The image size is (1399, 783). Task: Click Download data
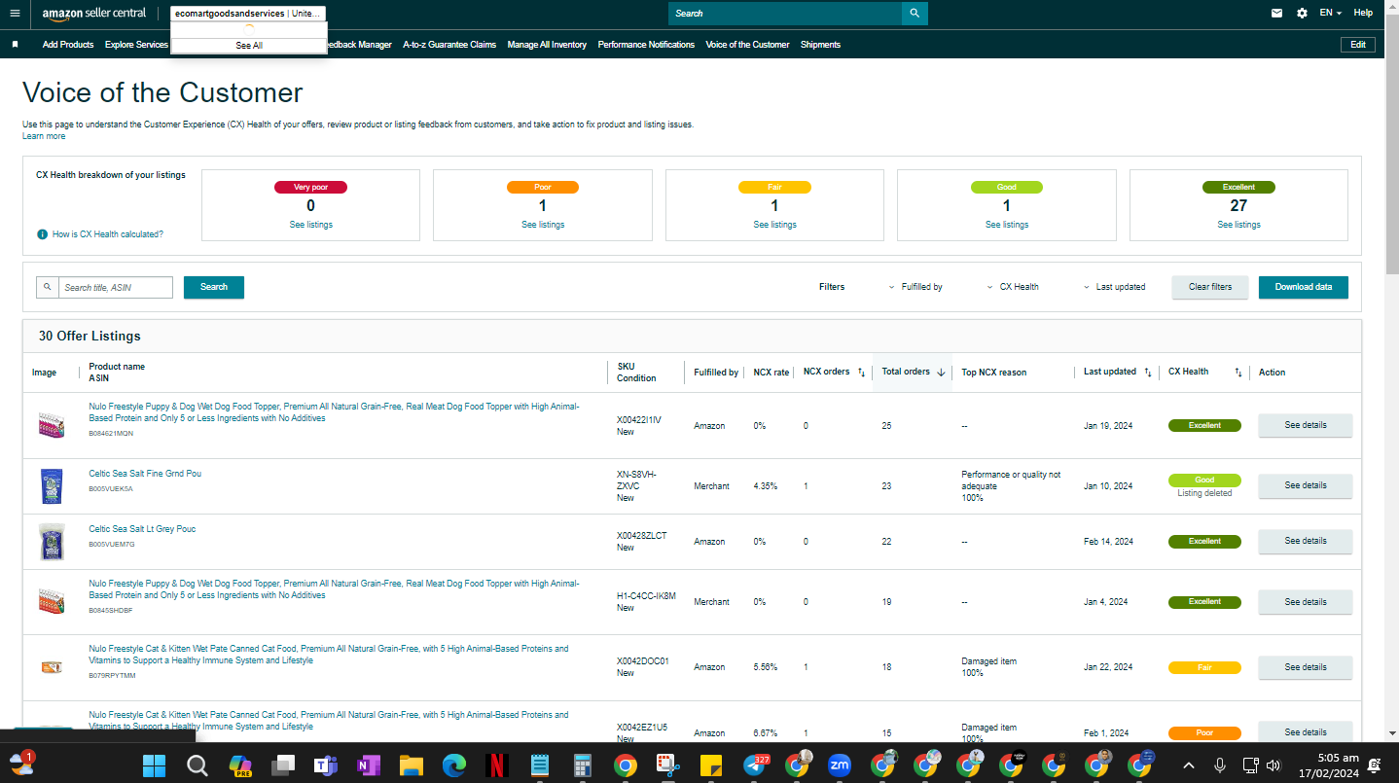(1304, 287)
